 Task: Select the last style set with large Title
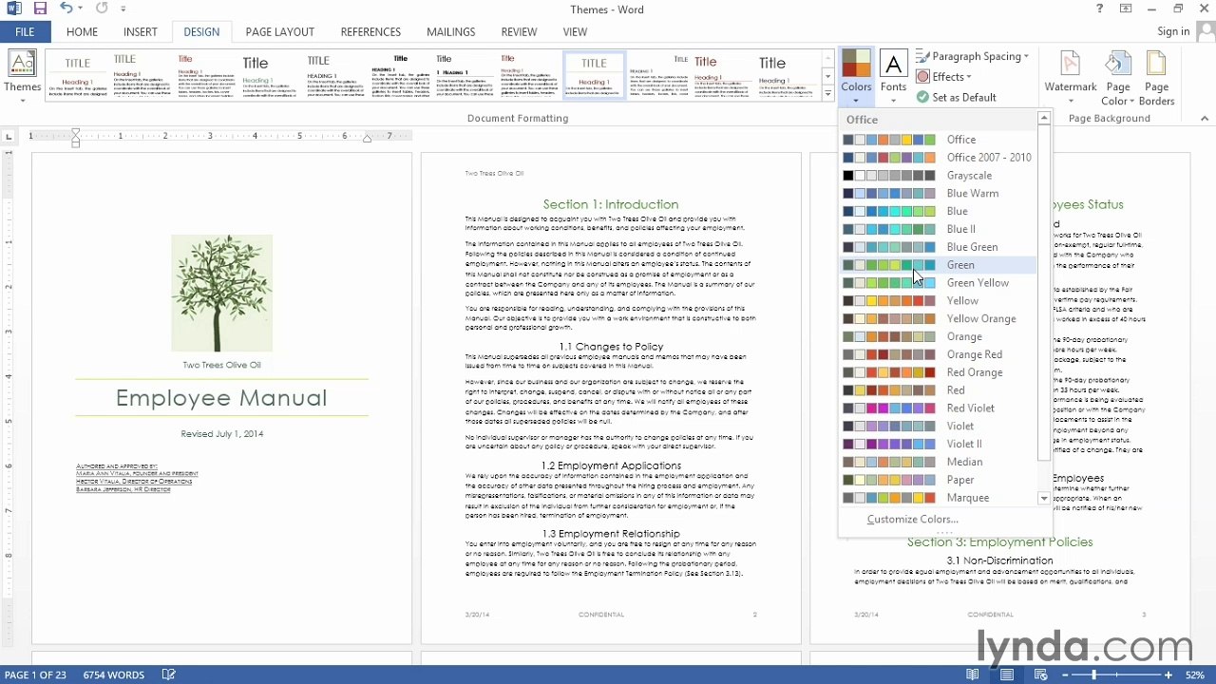[x=788, y=76]
